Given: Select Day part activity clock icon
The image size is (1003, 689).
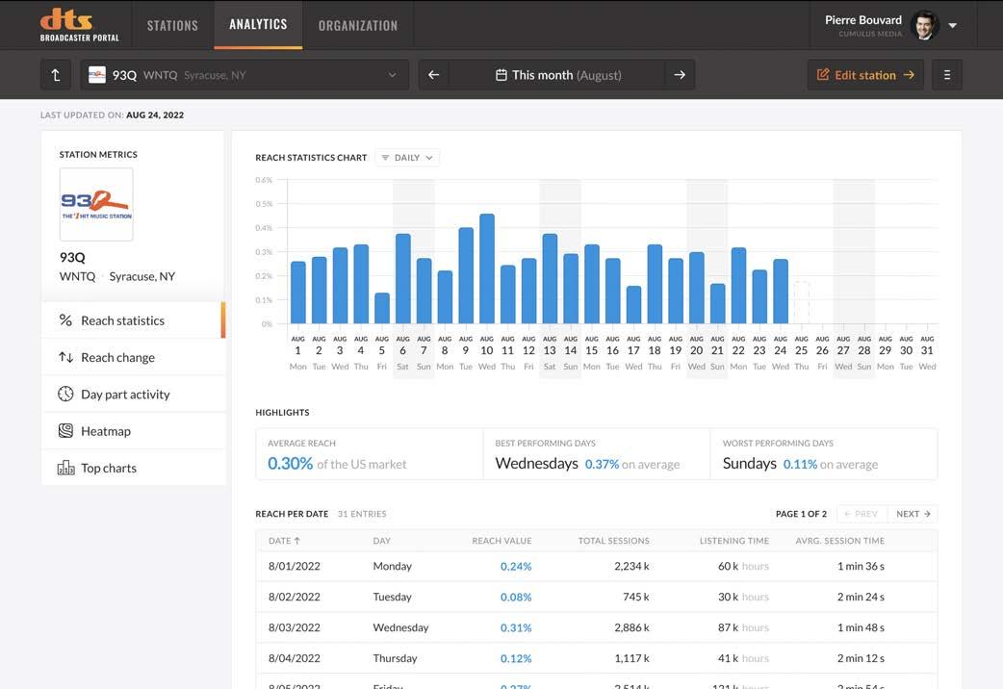Looking at the screenshot, I should 65,395.
